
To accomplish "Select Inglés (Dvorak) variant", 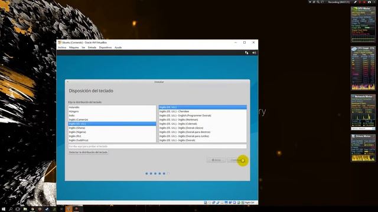I will coord(203,140).
